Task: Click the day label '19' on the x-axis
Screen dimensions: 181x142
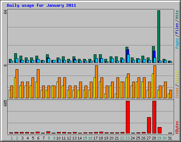Action: [x=106, y=138]
